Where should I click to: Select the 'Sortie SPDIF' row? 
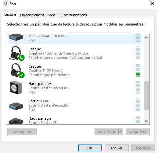click(x=75, y=105)
